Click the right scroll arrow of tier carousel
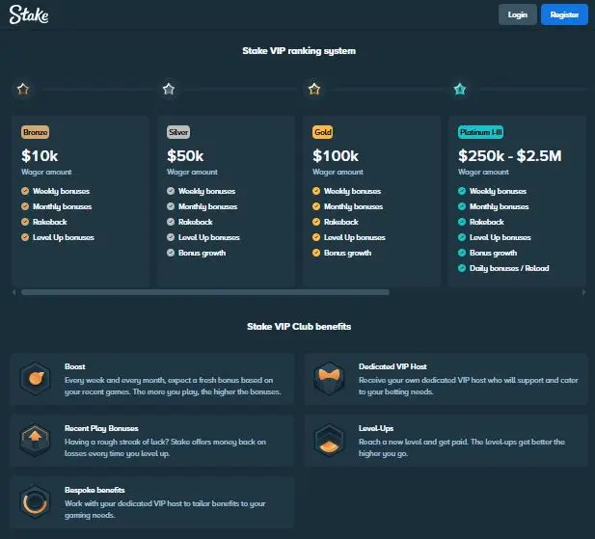This screenshot has height=539, width=595. (583, 292)
